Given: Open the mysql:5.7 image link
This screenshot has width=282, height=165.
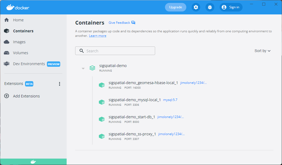Looking at the screenshot, I should [170, 100].
